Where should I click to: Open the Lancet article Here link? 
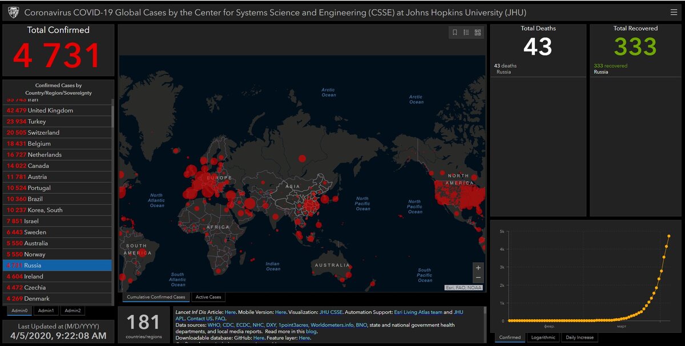point(230,312)
